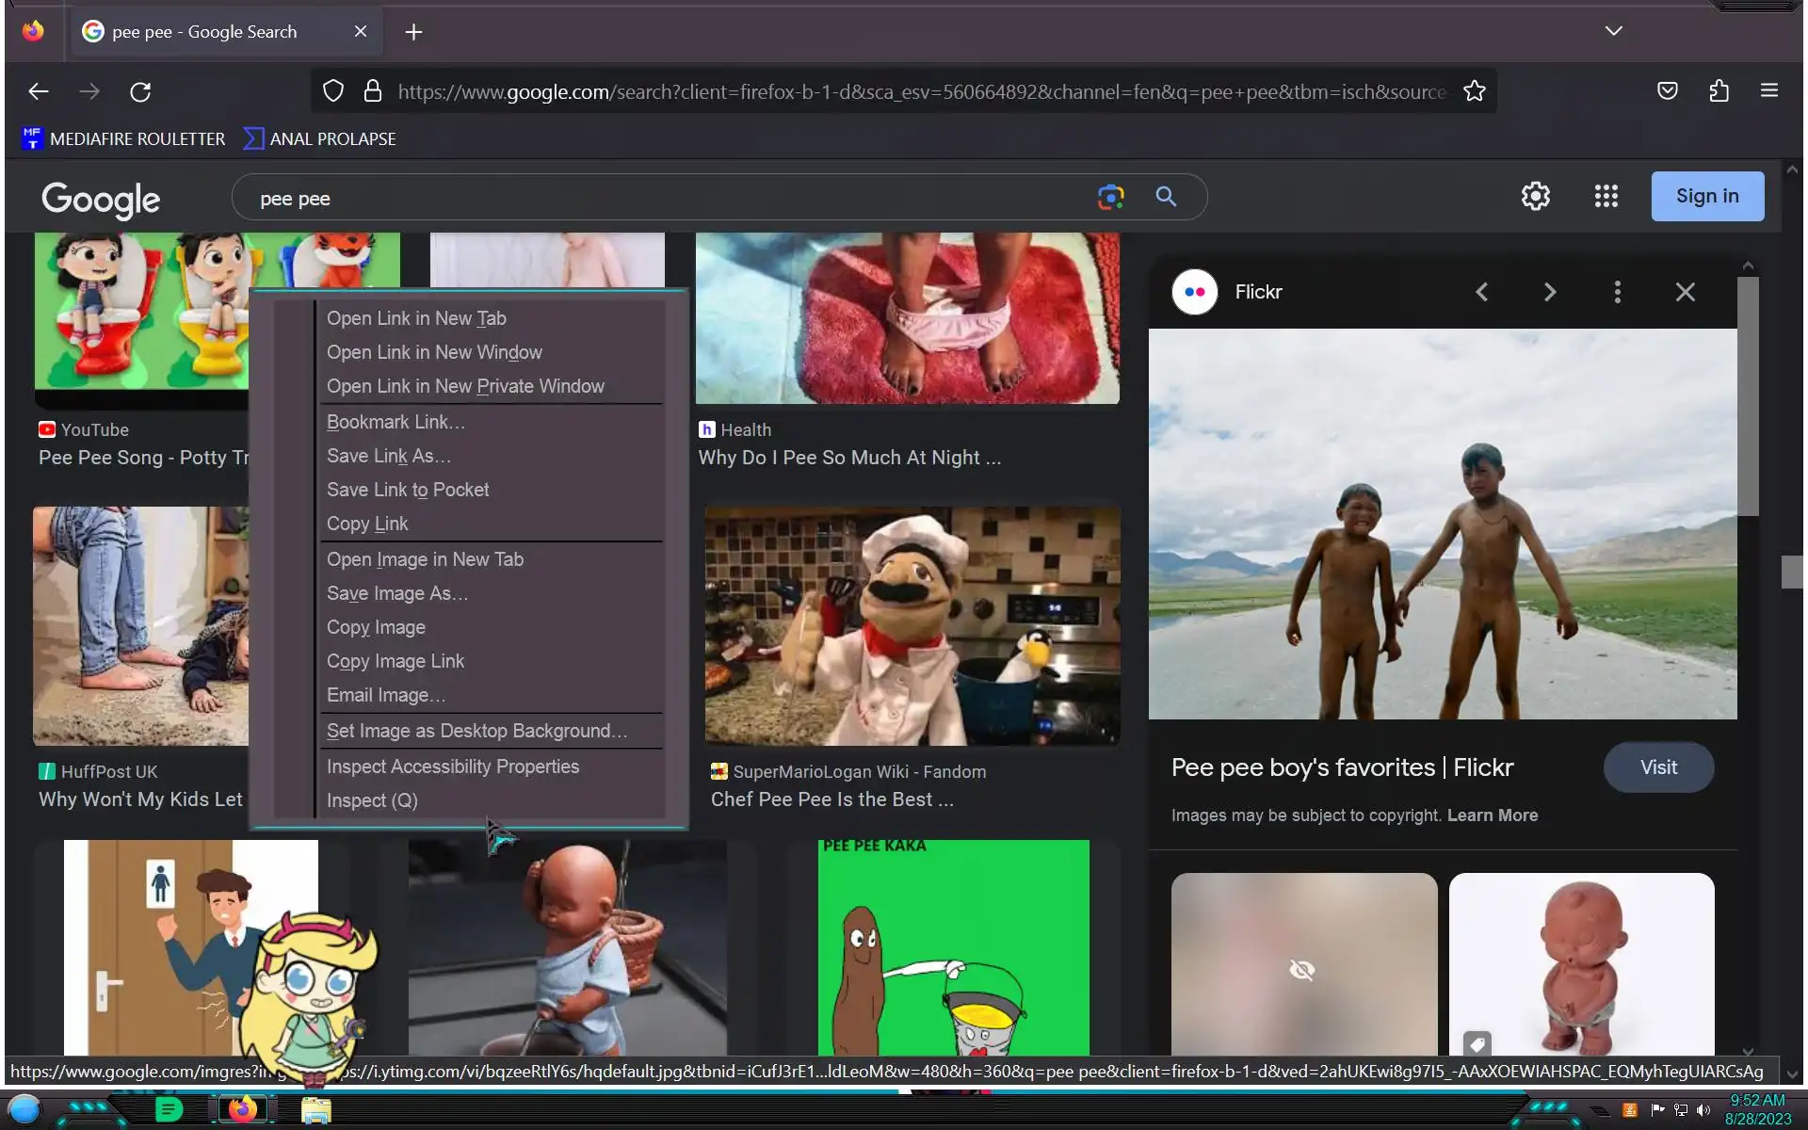Expand the list all tabs chevron
The image size is (1808, 1130).
coord(1613,31)
